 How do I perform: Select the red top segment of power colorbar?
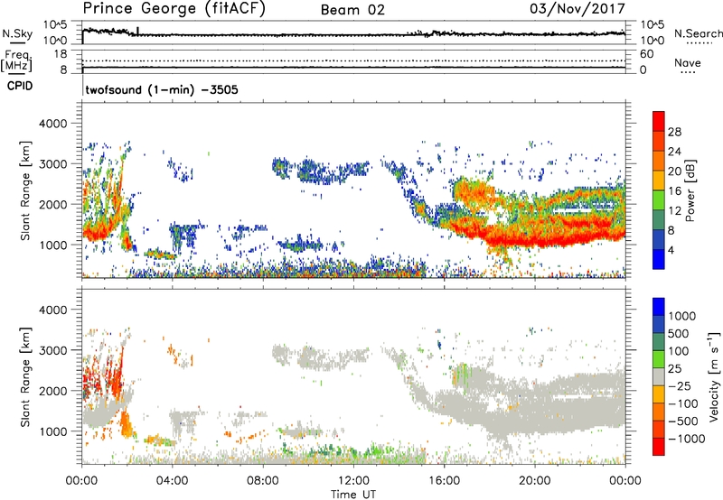pyautogui.click(x=659, y=121)
